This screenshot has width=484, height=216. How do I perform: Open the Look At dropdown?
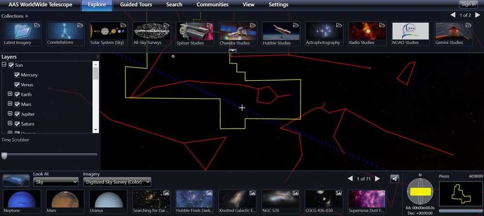56,182
